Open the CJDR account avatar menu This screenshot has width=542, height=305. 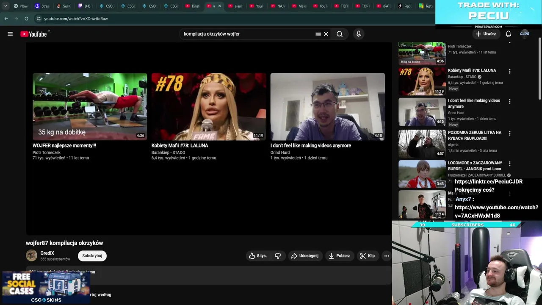click(x=525, y=34)
